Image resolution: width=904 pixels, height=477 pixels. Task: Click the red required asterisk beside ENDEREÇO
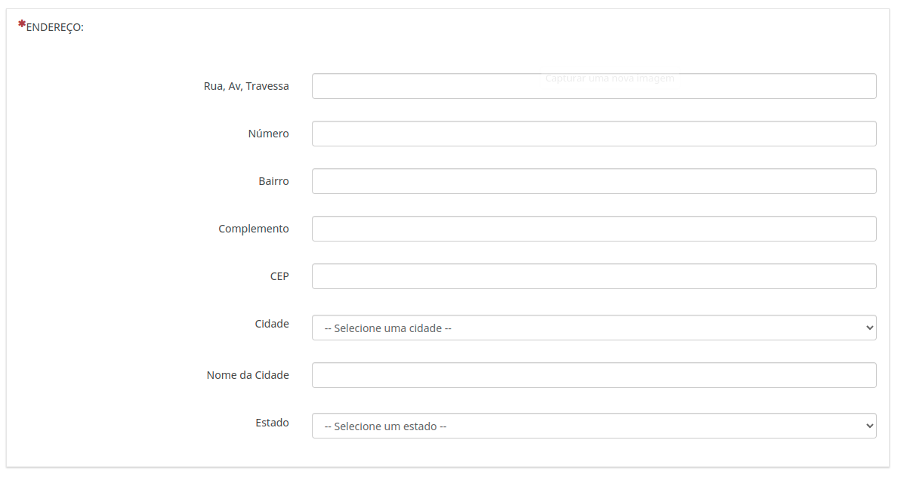click(22, 24)
